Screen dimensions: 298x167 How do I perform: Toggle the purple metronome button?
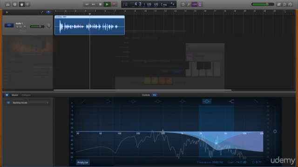(x=200, y=4)
